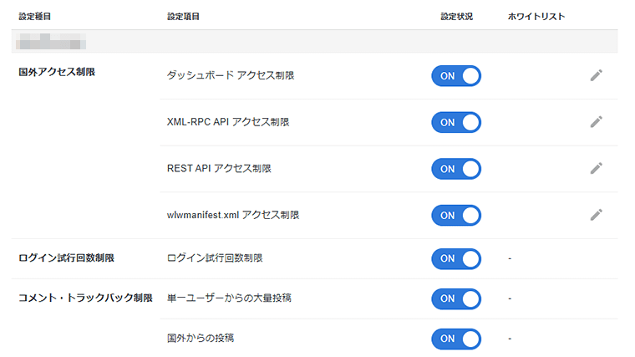
Task: Click pencil icon for REST API アクセス制限
Action: coord(596,168)
